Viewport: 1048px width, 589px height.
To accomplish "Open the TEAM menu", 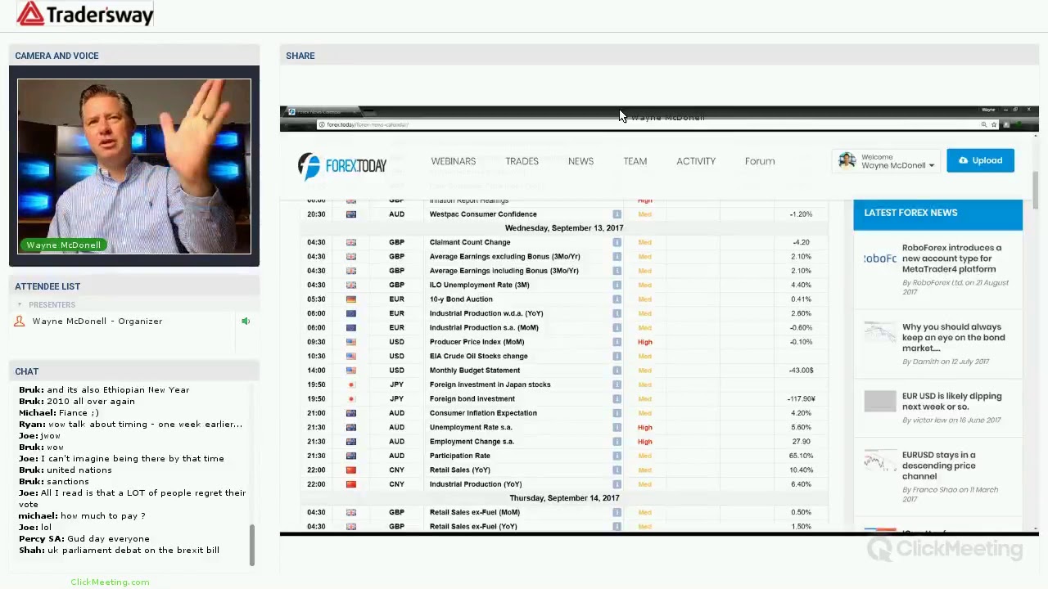I will coord(635,161).
